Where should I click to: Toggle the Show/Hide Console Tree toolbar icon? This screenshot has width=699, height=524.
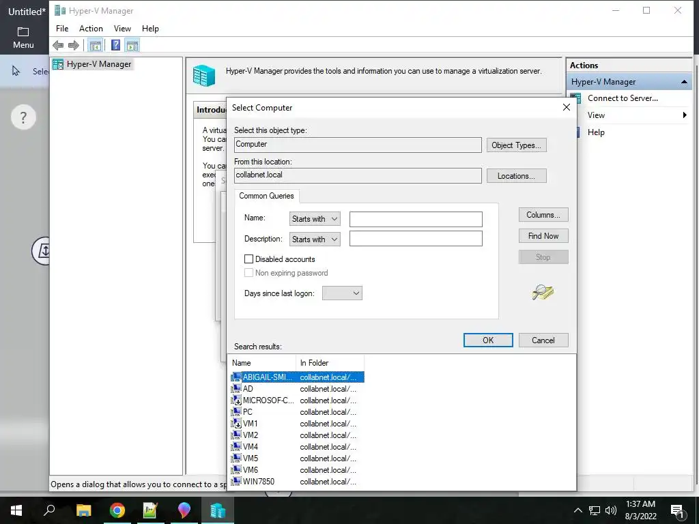[95, 45]
